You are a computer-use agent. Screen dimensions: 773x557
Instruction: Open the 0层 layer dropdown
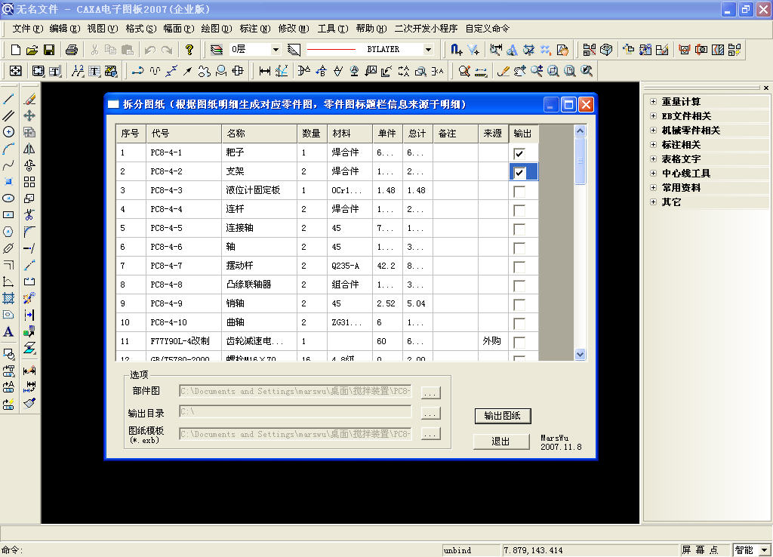[276, 49]
